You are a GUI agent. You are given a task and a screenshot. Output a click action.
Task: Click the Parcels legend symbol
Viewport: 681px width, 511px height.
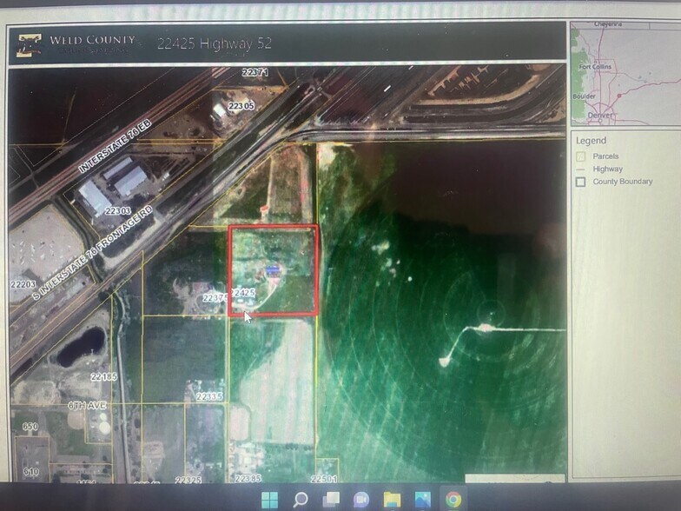[x=580, y=156]
